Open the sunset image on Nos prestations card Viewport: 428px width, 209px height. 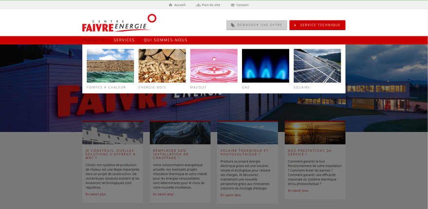pos(315,133)
